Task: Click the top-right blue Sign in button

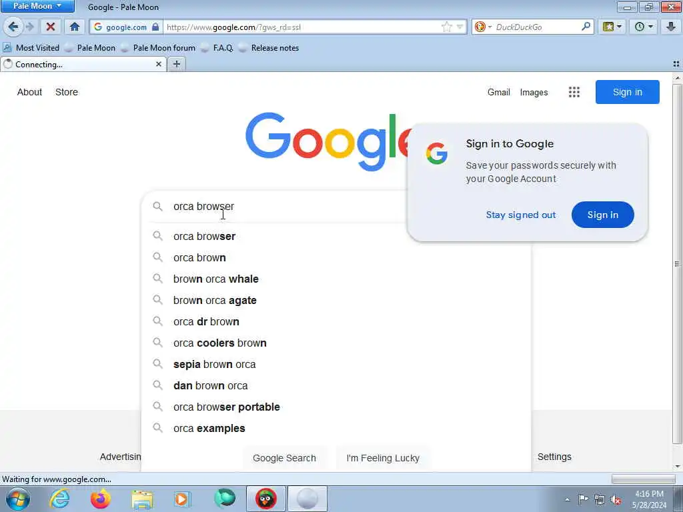Action: click(627, 92)
